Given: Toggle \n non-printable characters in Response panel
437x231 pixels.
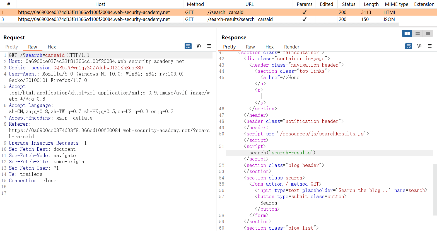Looking at the screenshot, I should [x=419, y=46].
